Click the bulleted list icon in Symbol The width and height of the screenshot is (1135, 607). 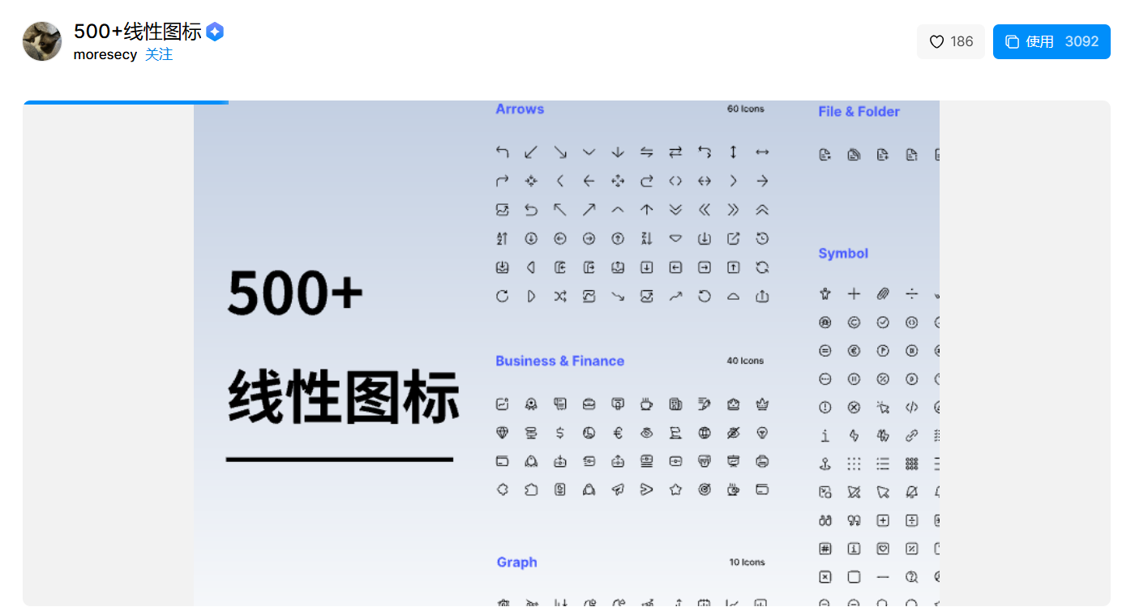(x=883, y=464)
